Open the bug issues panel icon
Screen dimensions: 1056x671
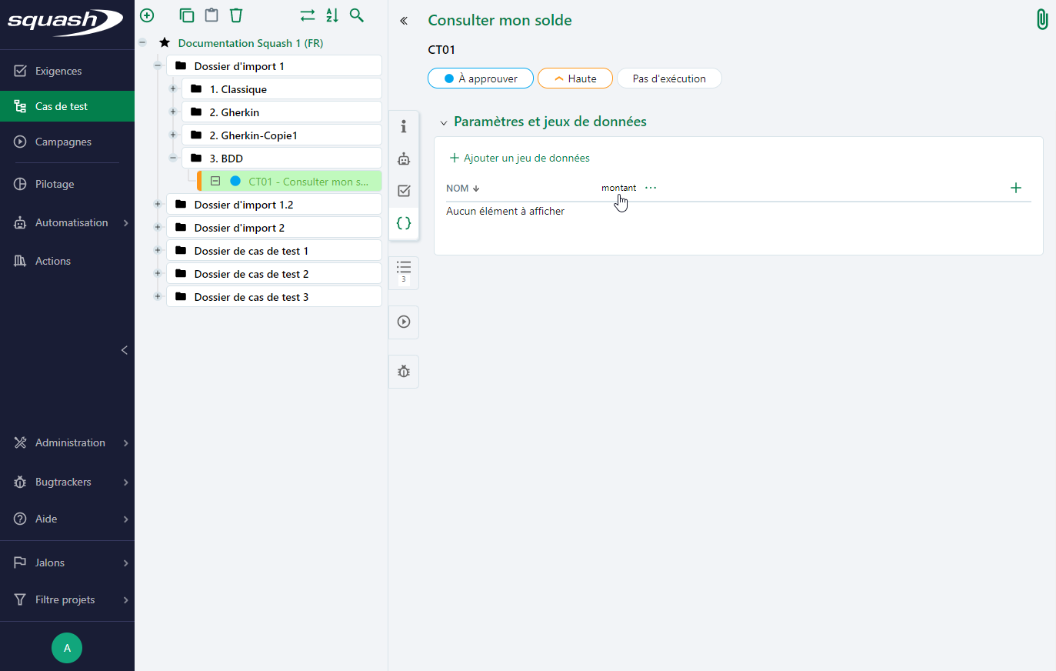pyautogui.click(x=404, y=372)
